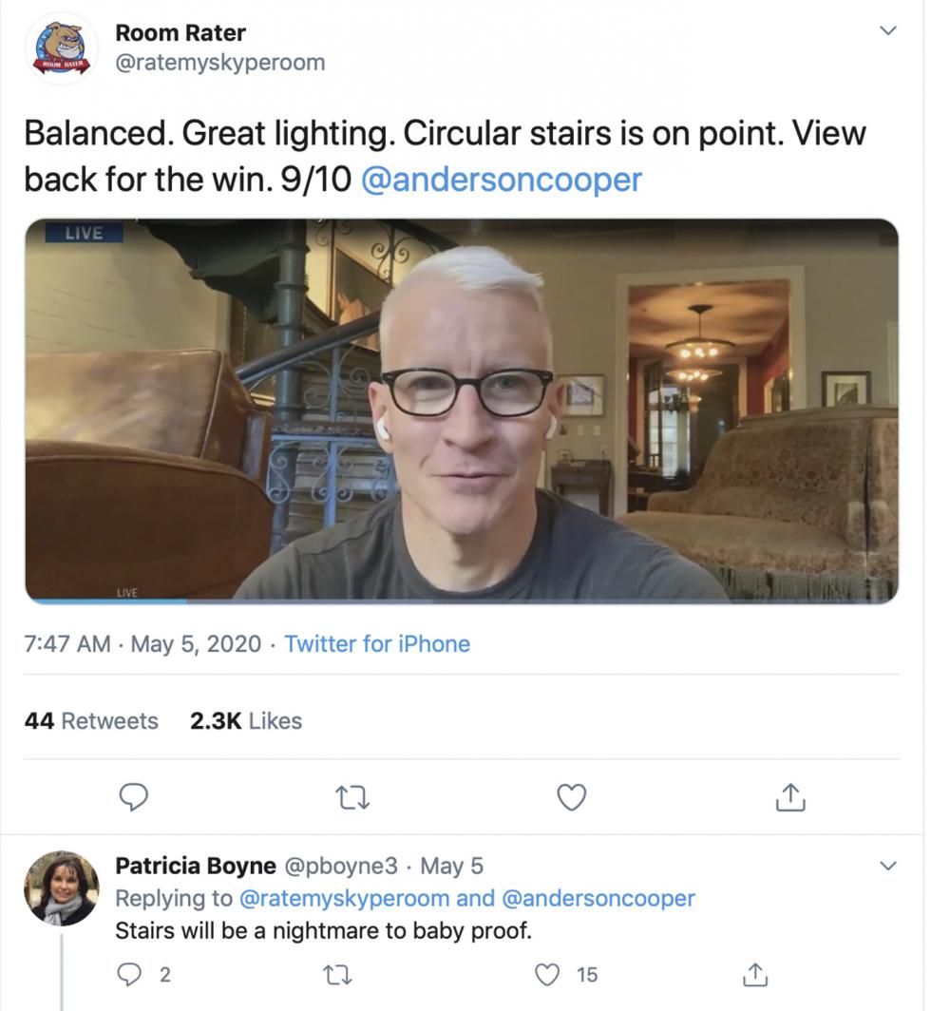Open Room Rater bulldog profile avatar
Viewport: 950px width, 1011px height.
63,48
